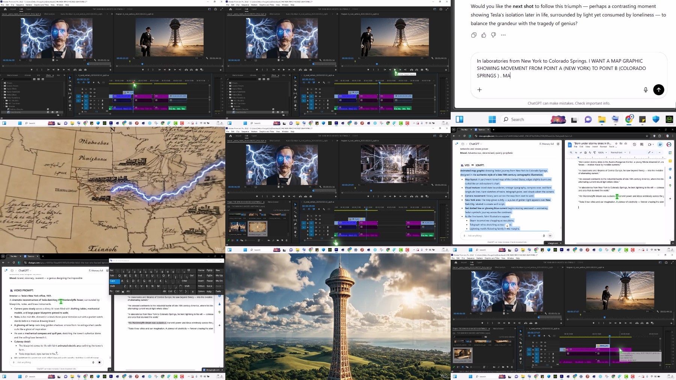Send the typed map graphic message
Image resolution: width=676 pixels, height=380 pixels.
coord(658,89)
